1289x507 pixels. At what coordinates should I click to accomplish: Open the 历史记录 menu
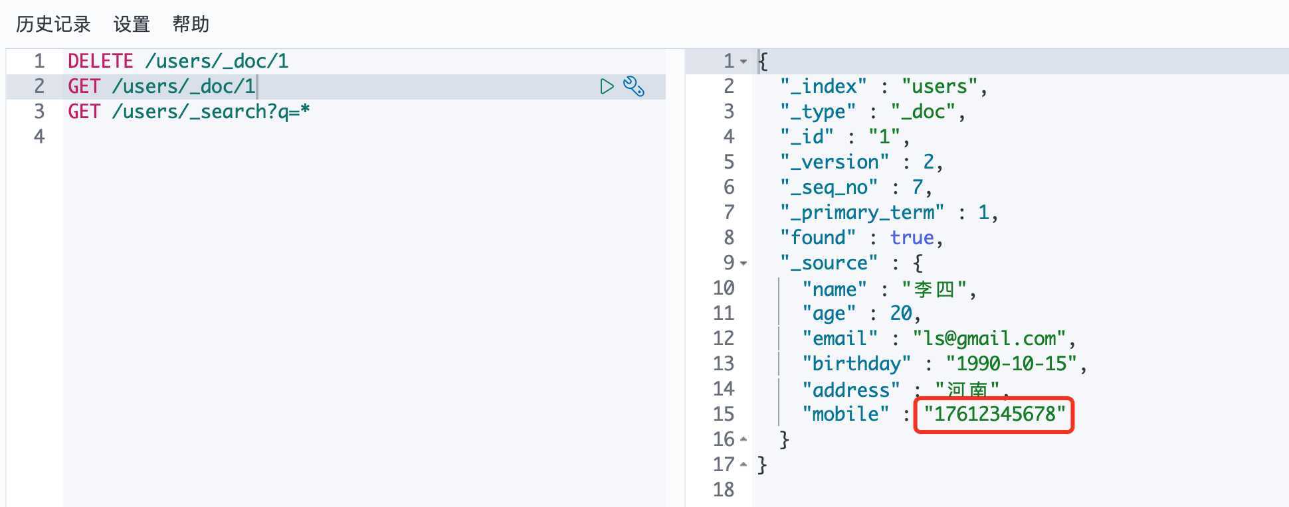53,25
